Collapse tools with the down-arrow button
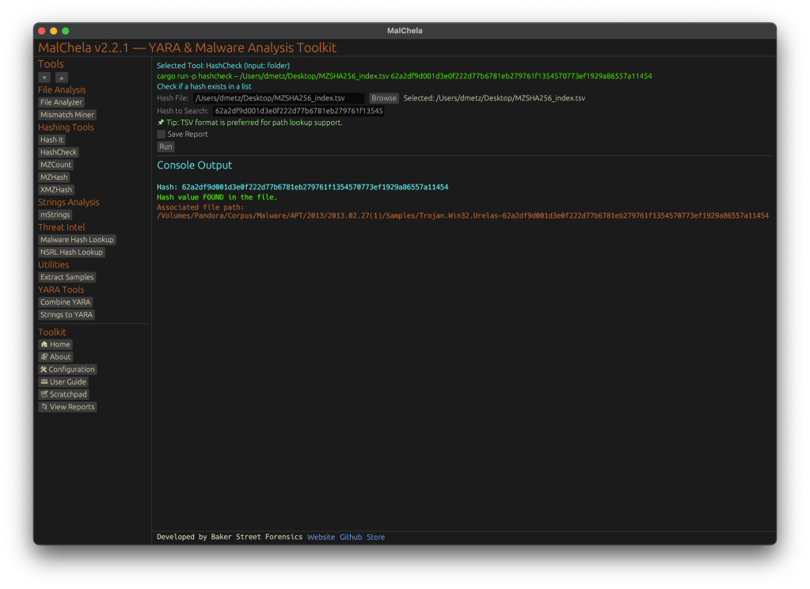The height and width of the screenshot is (589, 810). point(44,78)
